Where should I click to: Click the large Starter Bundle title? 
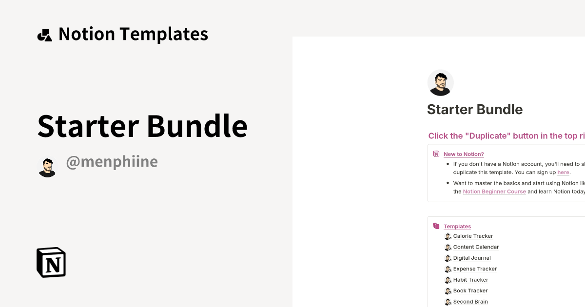[142, 126]
